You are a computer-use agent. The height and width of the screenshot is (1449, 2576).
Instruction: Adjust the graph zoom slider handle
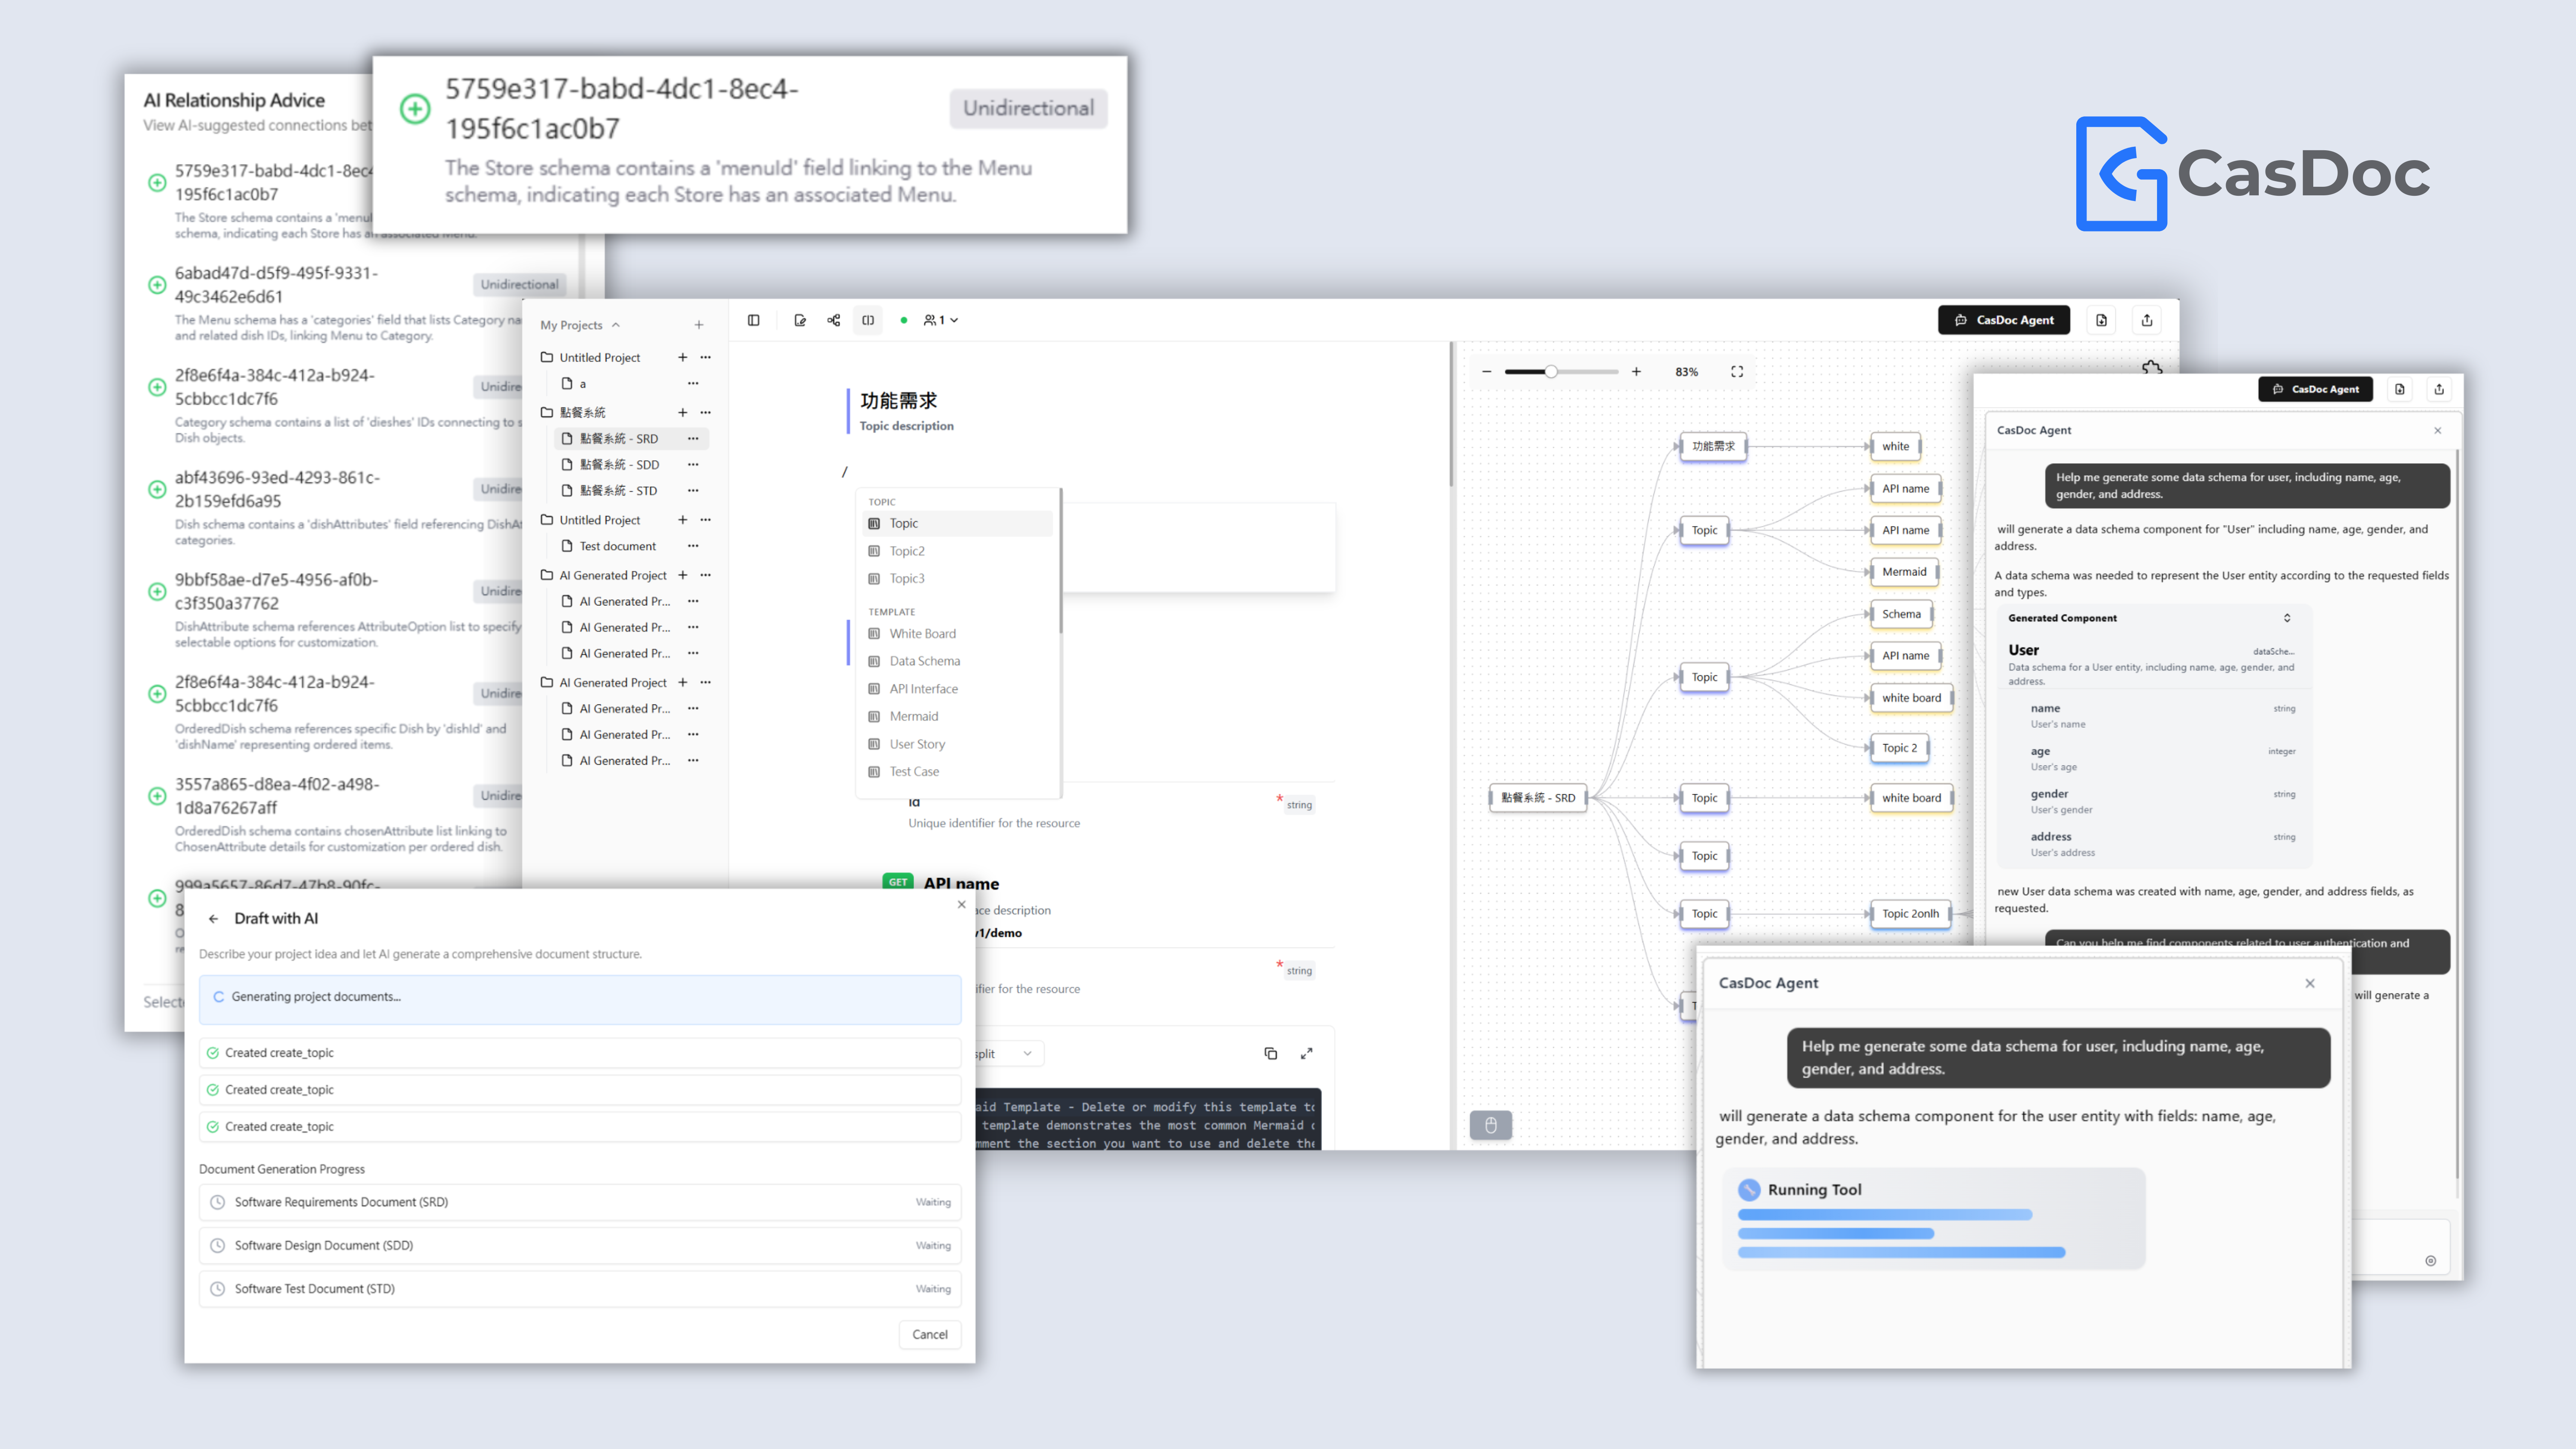[1551, 371]
